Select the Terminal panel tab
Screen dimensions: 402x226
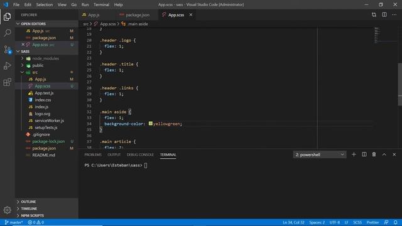pyautogui.click(x=168, y=154)
